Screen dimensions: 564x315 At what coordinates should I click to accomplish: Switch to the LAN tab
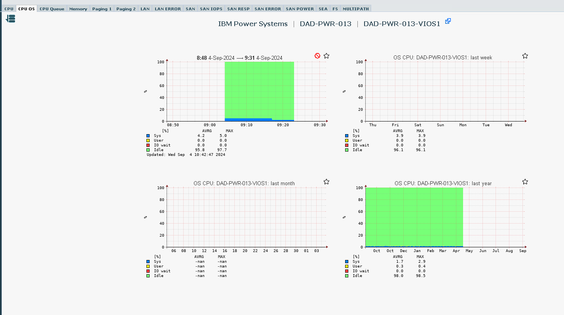click(x=145, y=9)
